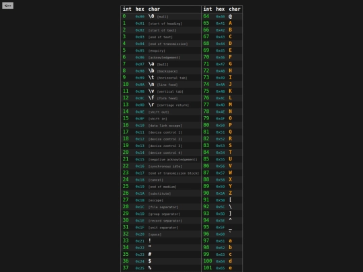Select the 'char' header of the left table
The height and width of the screenshot is (272, 363).
pos(154,9)
